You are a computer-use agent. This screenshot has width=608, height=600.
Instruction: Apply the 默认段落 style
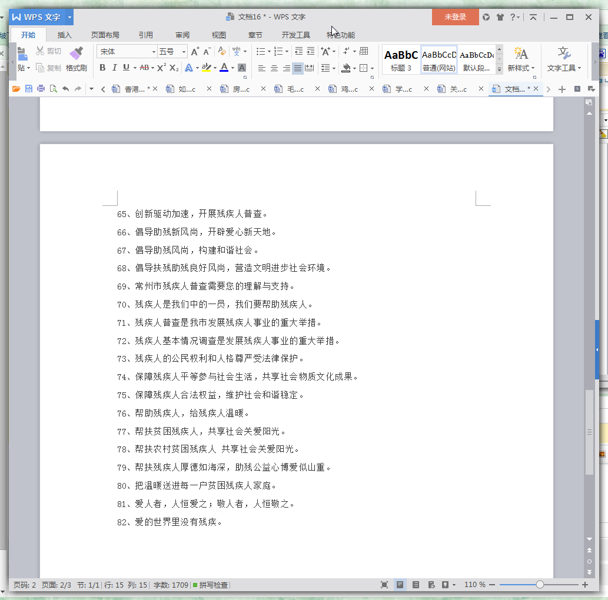tap(477, 59)
